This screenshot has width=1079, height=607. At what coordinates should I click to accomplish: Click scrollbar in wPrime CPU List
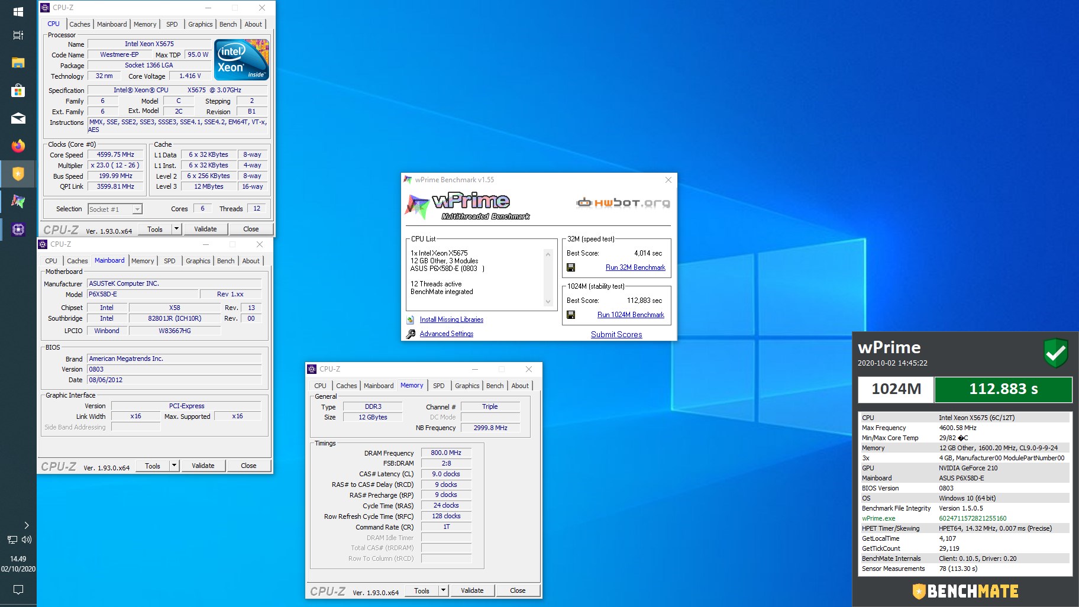pos(548,277)
